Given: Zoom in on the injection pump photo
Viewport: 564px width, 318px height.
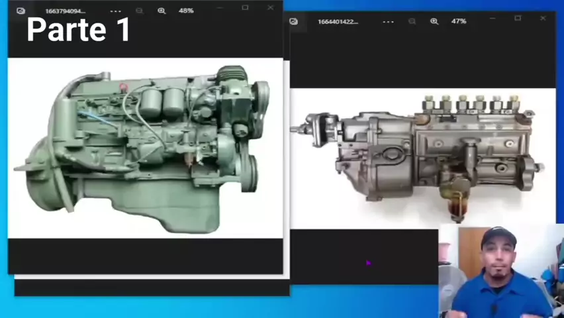Looking at the screenshot, I should point(434,21).
